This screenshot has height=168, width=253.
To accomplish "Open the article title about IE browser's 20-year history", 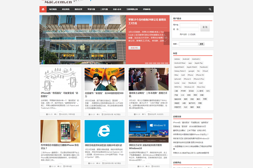I will pyautogui.click(x=104, y=145).
